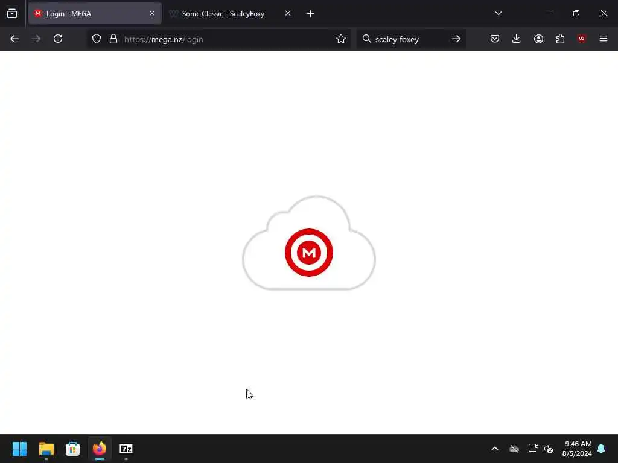Save page to Pocket

[x=495, y=39]
